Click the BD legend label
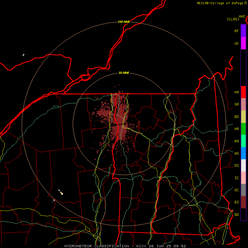This screenshot has height=248, width=248. [x=236, y=117]
